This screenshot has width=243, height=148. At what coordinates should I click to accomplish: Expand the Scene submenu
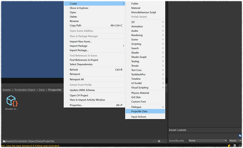click(x=145, y=40)
